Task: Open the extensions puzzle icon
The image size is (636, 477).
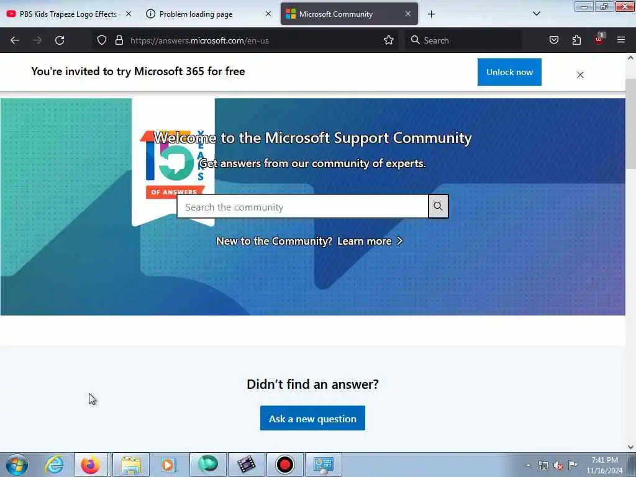Action: (x=576, y=40)
